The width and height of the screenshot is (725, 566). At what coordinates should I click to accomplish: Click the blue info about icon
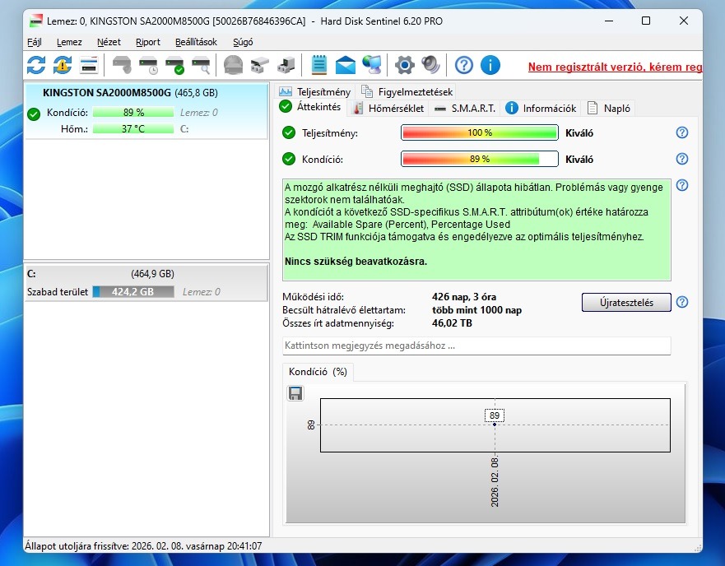pos(490,65)
